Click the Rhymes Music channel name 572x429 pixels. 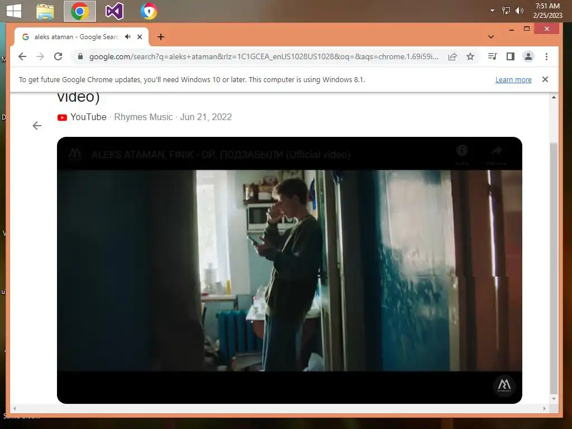point(144,117)
